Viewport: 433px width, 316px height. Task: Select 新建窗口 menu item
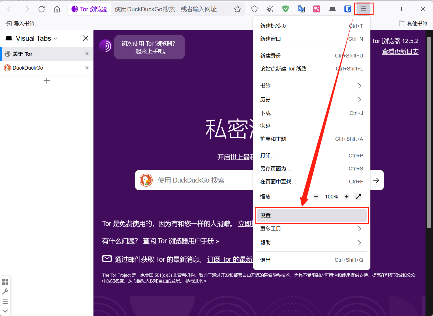point(312,39)
